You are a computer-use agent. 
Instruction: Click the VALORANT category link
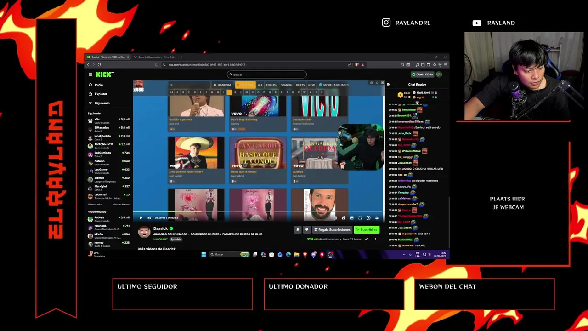(160, 240)
